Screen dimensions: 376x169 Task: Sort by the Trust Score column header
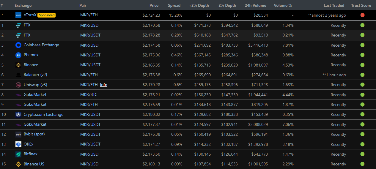pyautogui.click(x=361, y=5)
